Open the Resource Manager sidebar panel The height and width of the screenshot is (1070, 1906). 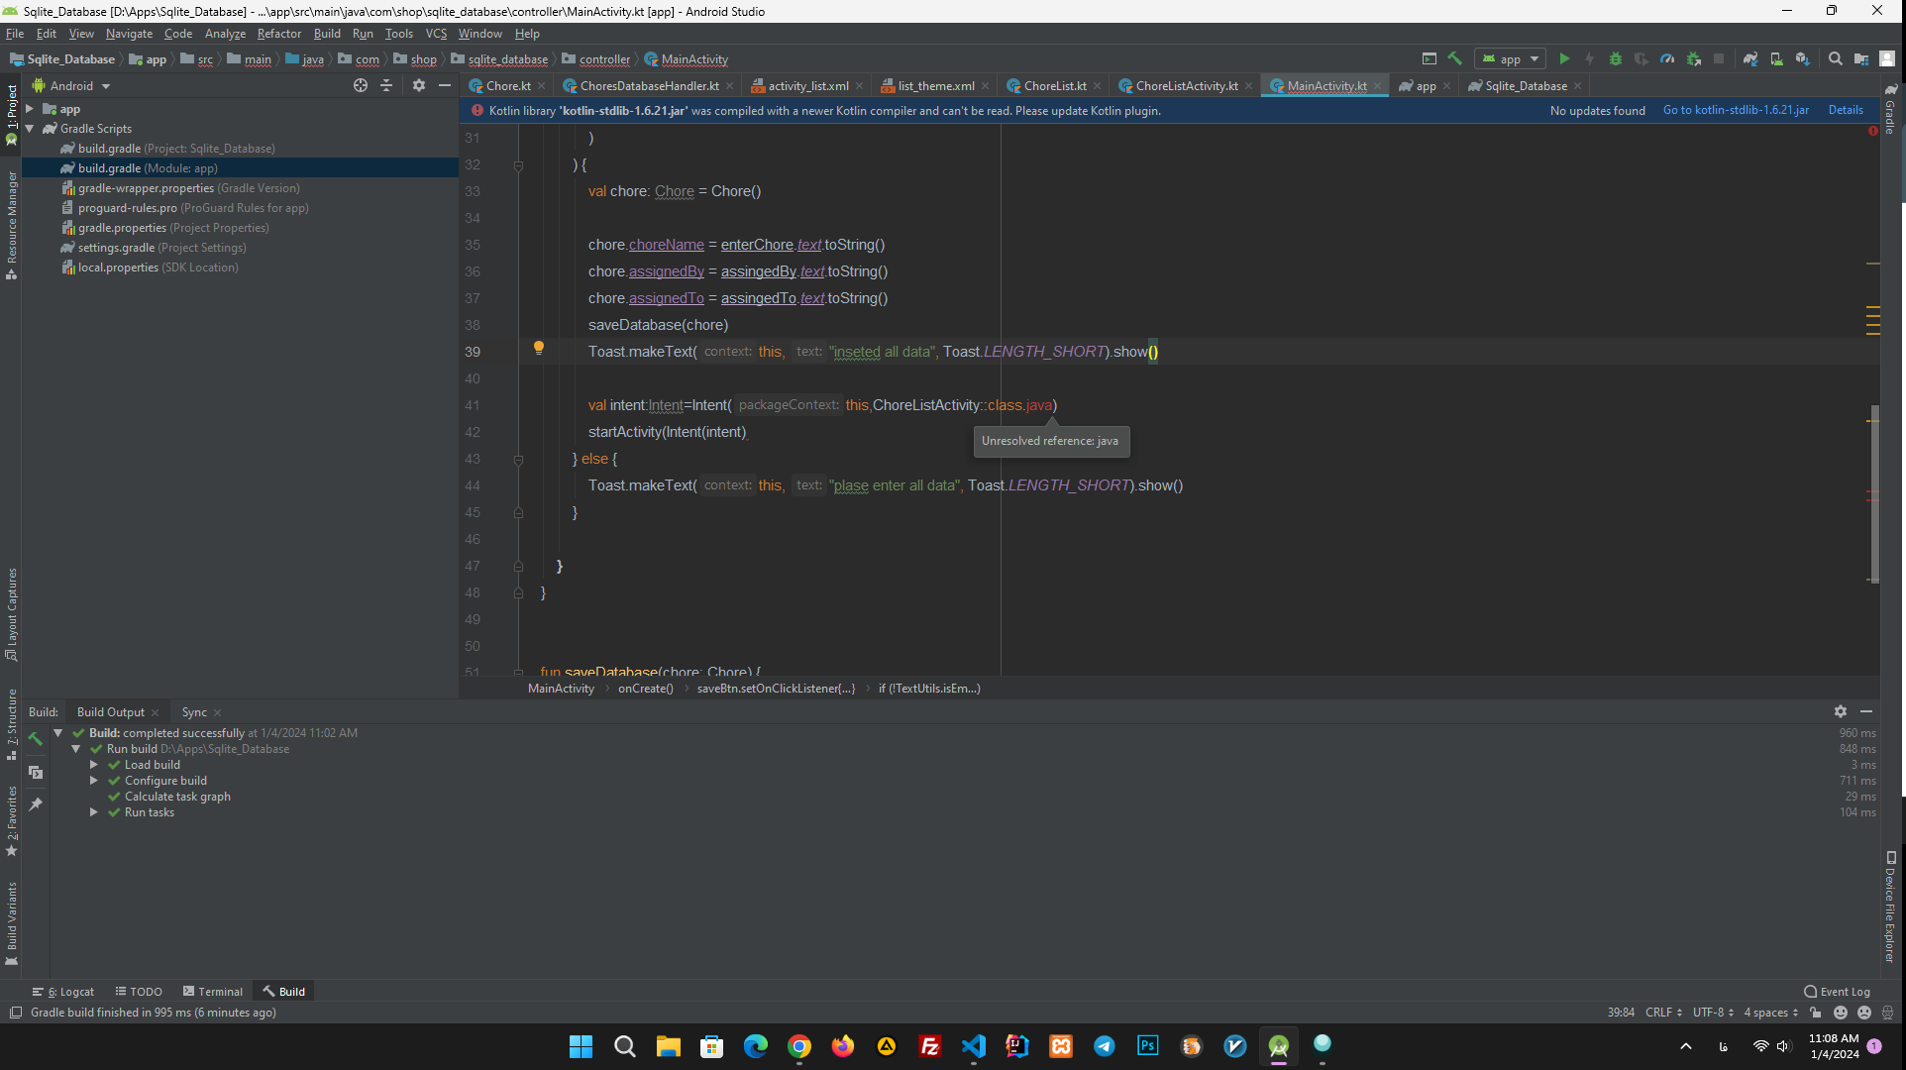pyautogui.click(x=12, y=211)
